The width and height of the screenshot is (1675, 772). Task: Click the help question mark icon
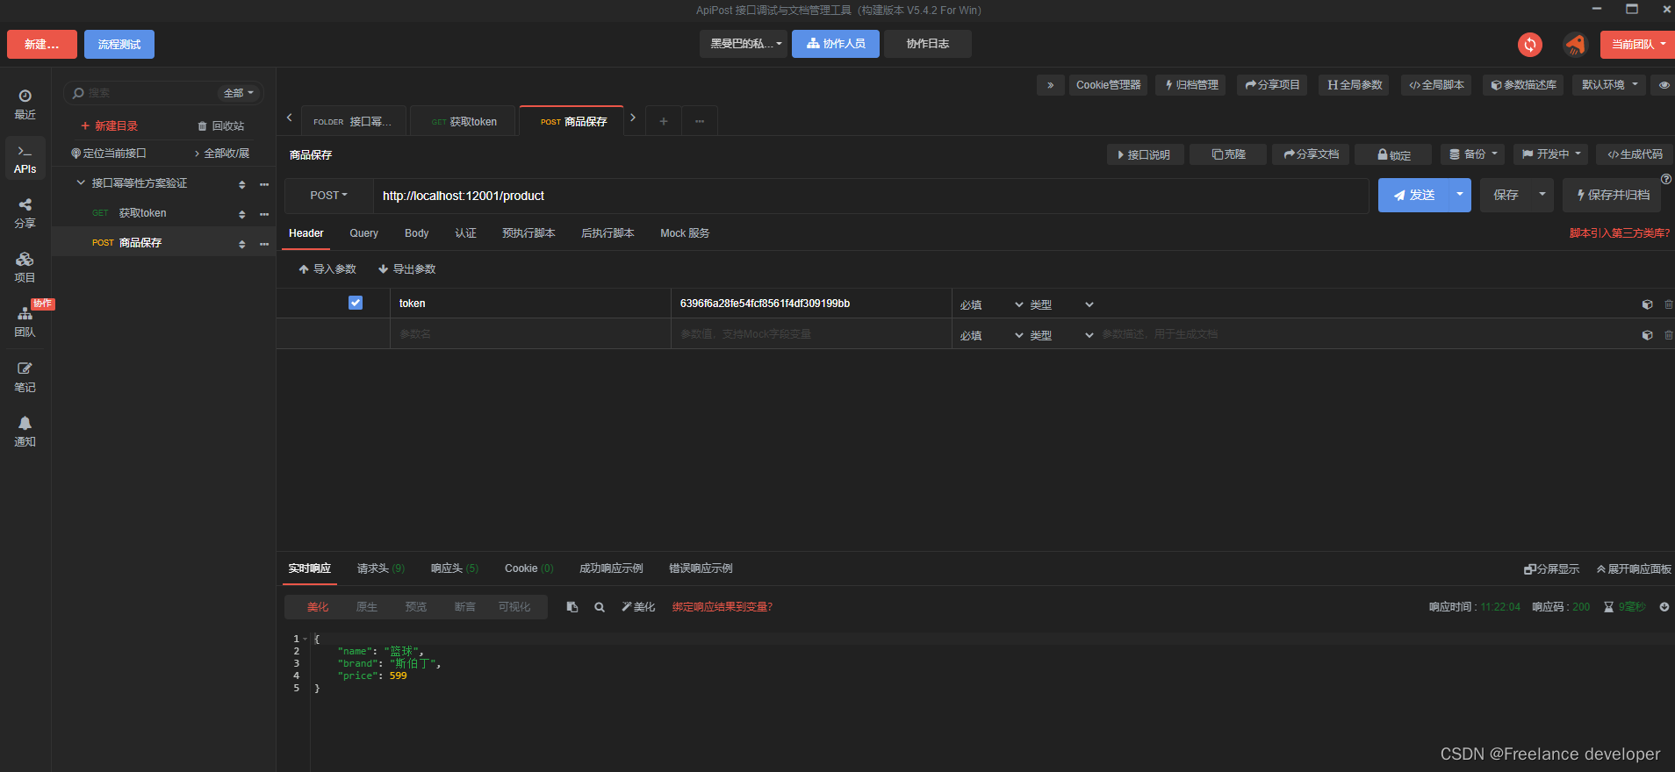pyautogui.click(x=1666, y=179)
